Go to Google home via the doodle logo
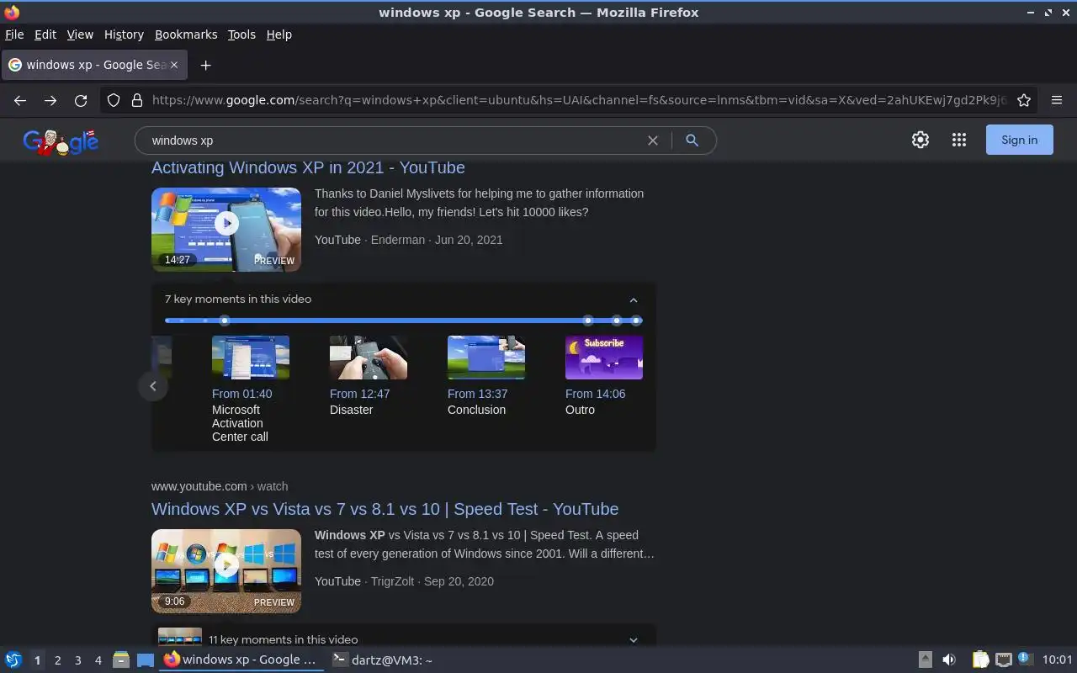This screenshot has width=1077, height=673. coord(61,141)
